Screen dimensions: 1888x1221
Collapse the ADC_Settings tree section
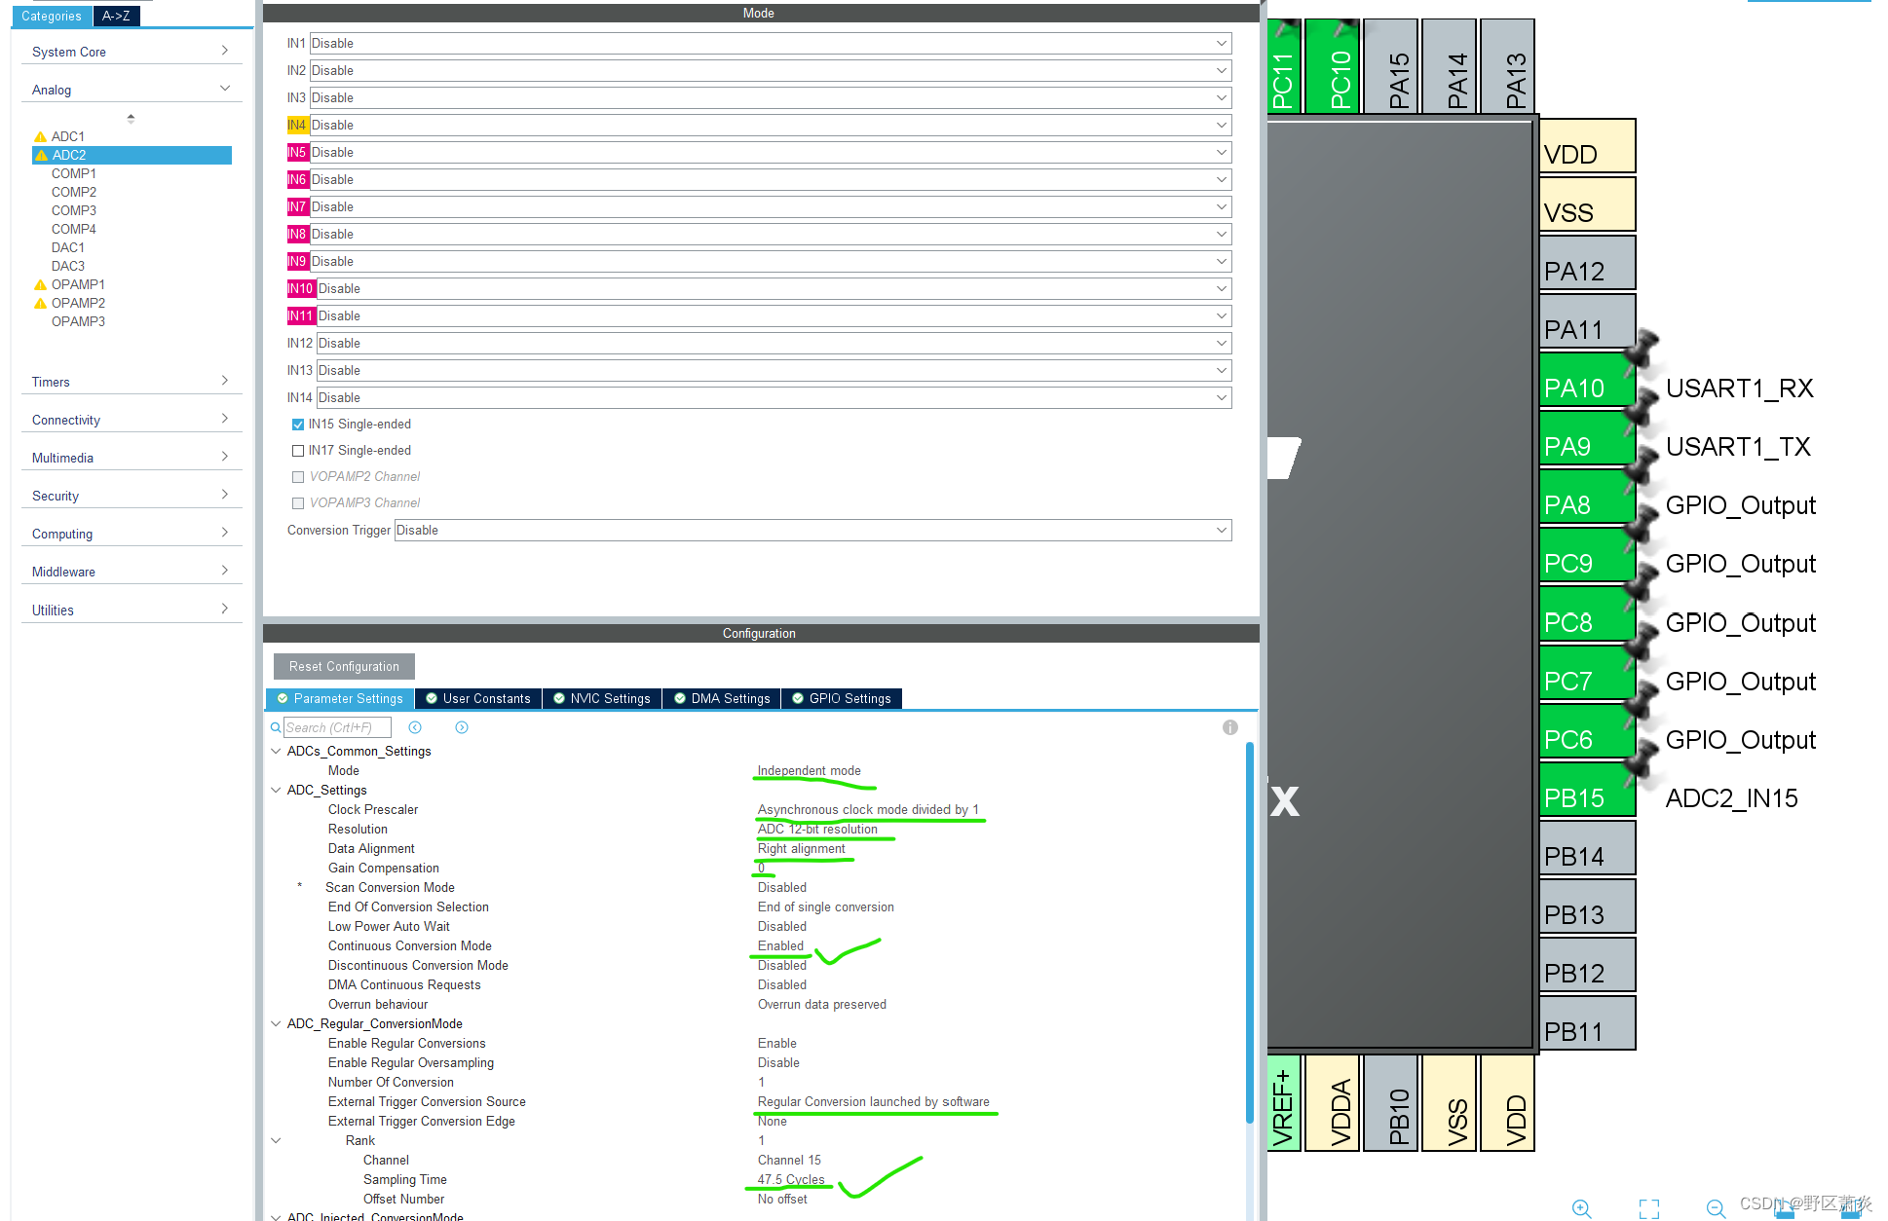[x=276, y=790]
